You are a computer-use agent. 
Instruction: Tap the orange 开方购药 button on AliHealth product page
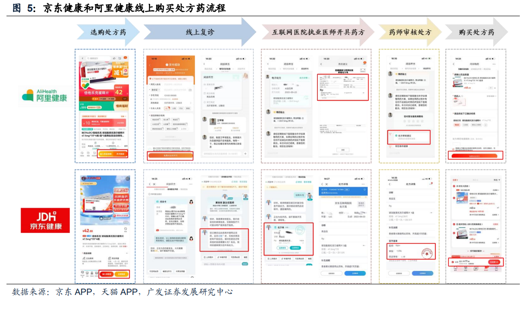coord(120,154)
